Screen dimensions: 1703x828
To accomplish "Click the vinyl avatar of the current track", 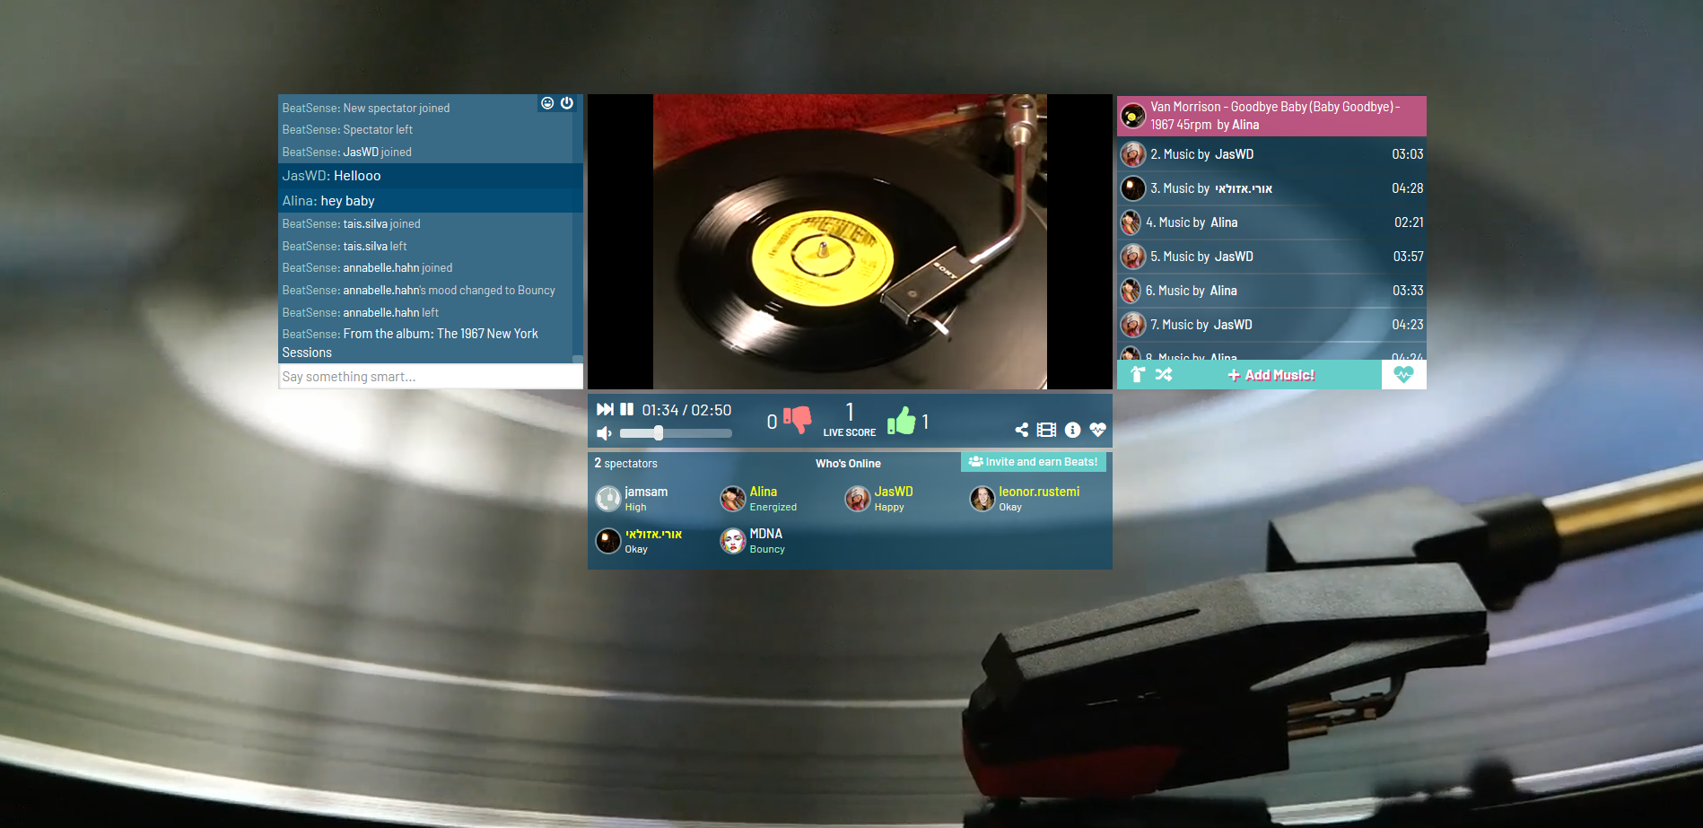I will coord(1133,116).
